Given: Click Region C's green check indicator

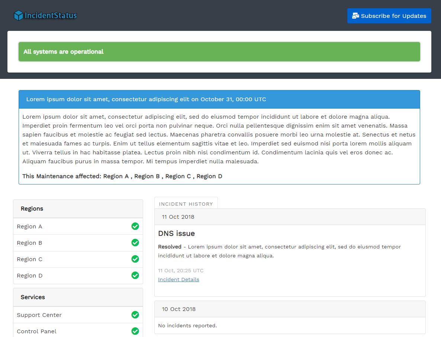Looking at the screenshot, I should tap(135, 259).
